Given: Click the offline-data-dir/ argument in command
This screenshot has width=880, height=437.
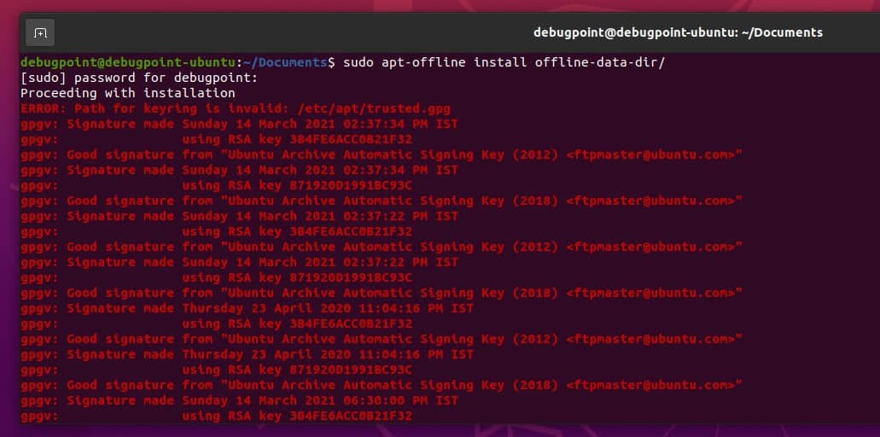Looking at the screenshot, I should coord(599,62).
